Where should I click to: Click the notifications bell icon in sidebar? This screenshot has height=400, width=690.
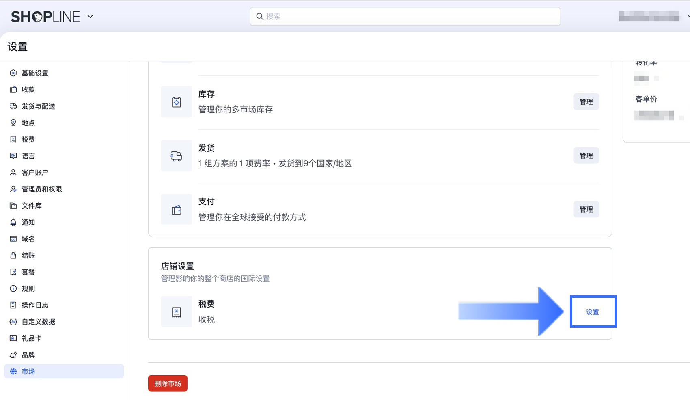click(x=13, y=222)
